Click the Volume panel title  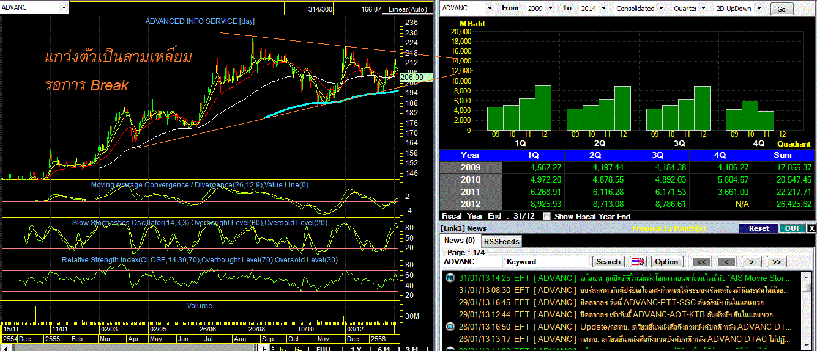200,306
